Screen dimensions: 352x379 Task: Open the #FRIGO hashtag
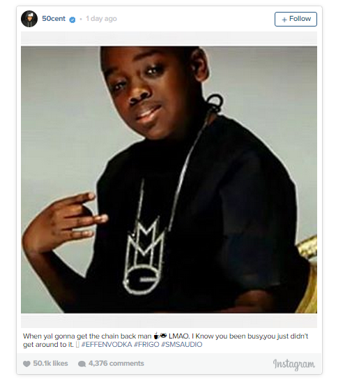coord(146,344)
